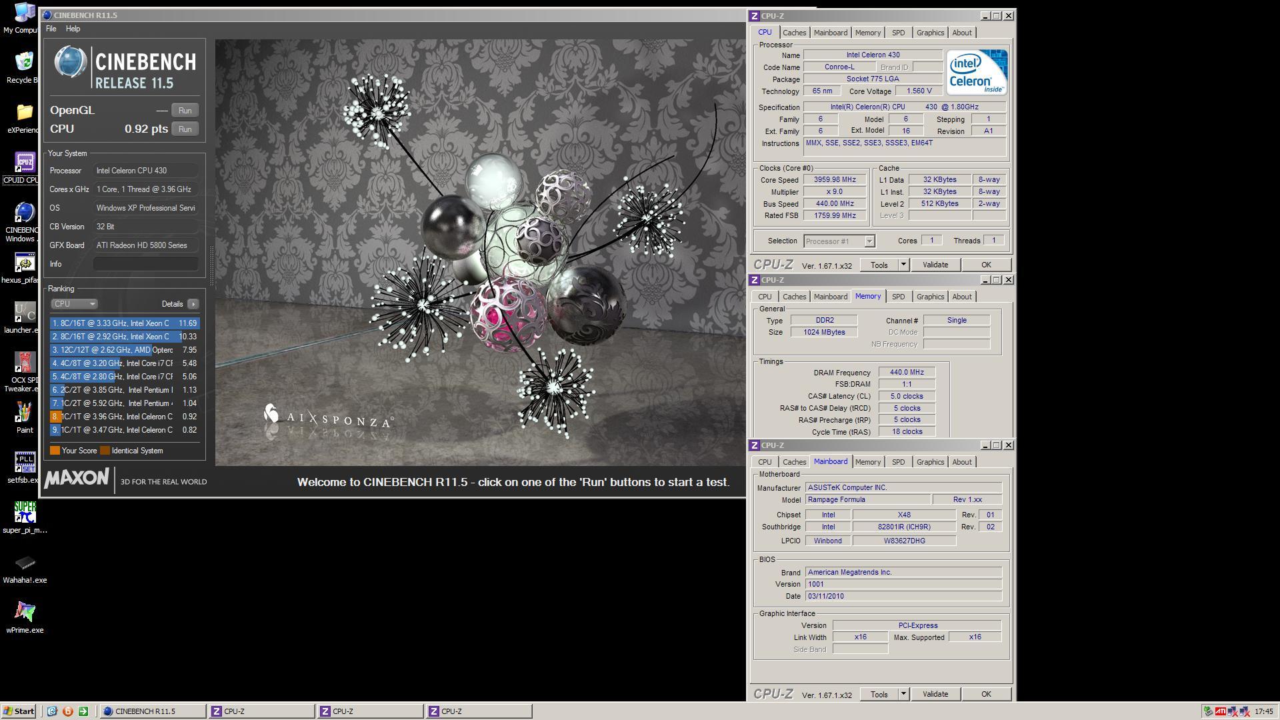Click the orange quick launch icon
The height and width of the screenshot is (720, 1280).
67,711
